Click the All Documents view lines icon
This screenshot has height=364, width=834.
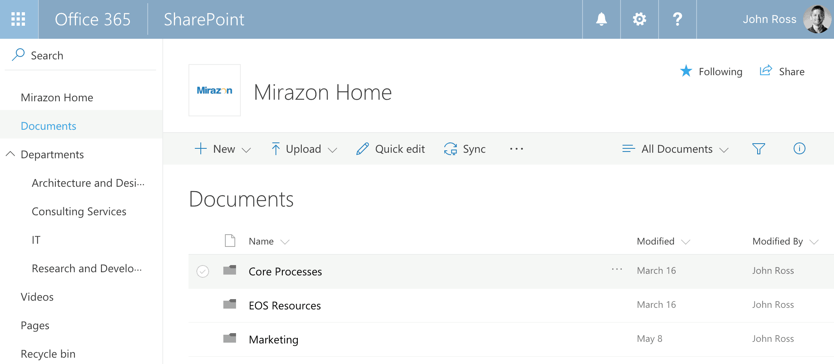(x=628, y=149)
